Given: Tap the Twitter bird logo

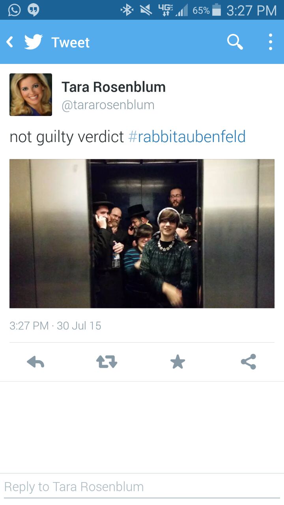Looking at the screenshot, I should point(34,42).
